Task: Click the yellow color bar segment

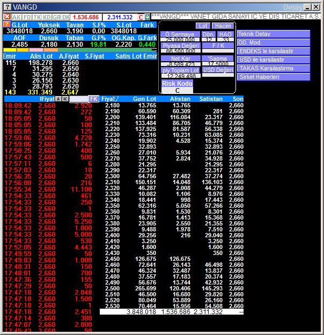Action: (x=10, y=50)
